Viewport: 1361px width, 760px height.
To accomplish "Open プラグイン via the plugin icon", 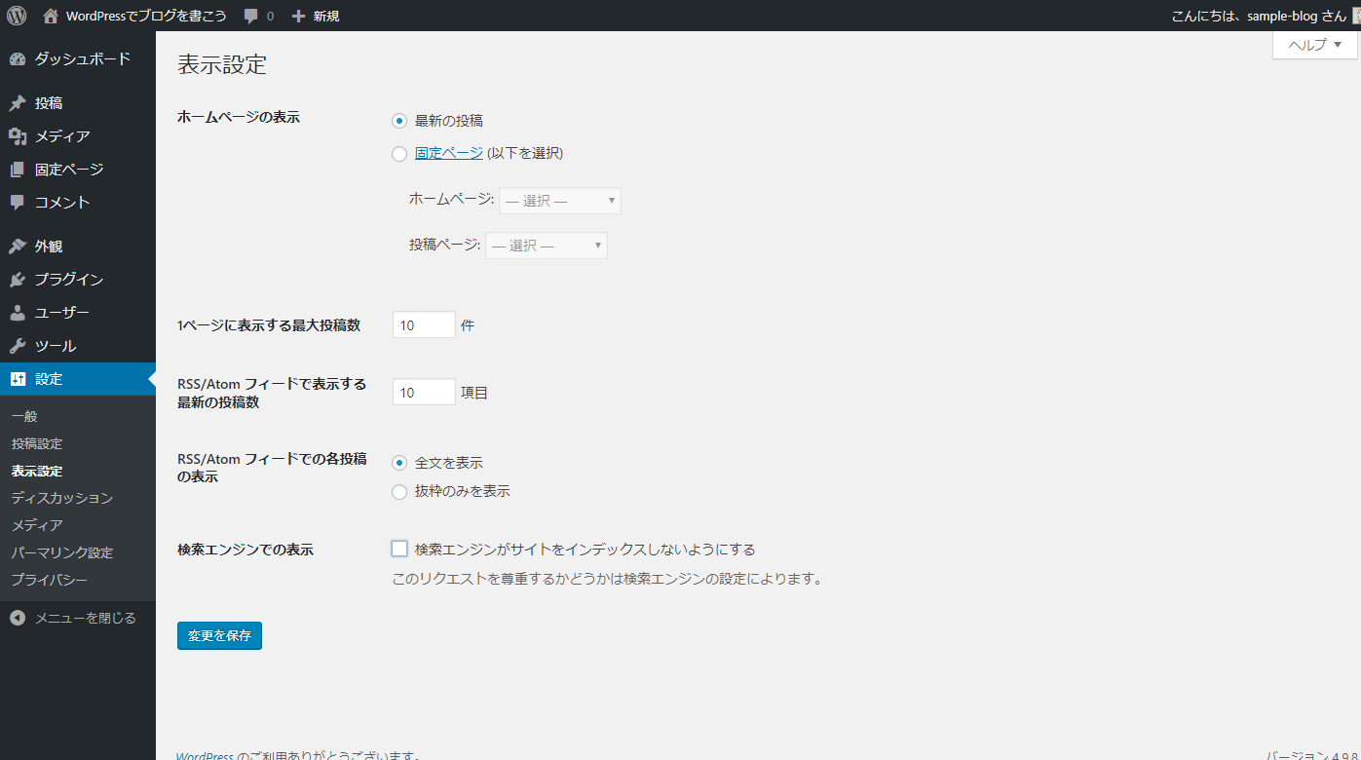I will pos(17,279).
